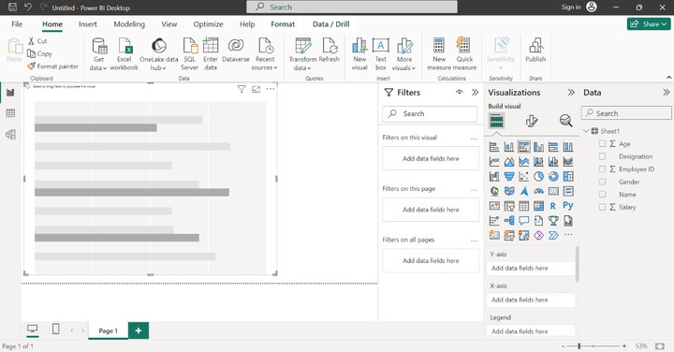Click the Share button
This screenshot has height=352, width=674.
tap(649, 24)
